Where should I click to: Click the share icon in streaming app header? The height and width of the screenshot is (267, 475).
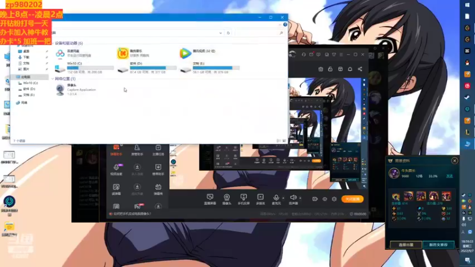click(x=360, y=69)
